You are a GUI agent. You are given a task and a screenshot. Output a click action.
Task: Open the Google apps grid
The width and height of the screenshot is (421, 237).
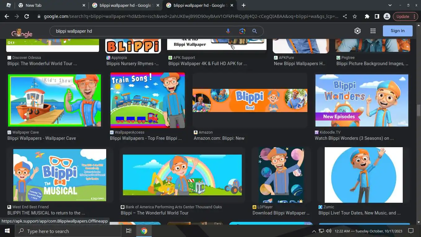pos(373,31)
